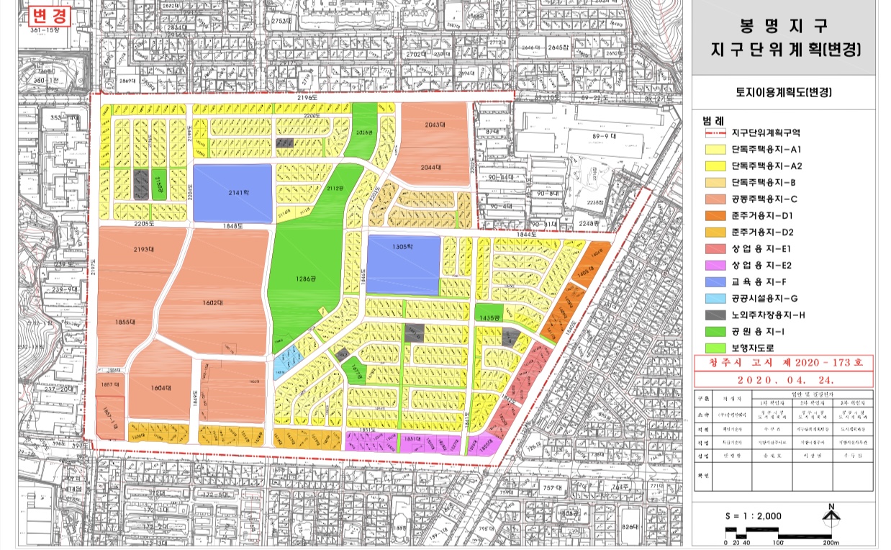The height and width of the screenshot is (550, 891).
Task: Click the 공공시설용지-G light blue swatch
Action: (714, 299)
